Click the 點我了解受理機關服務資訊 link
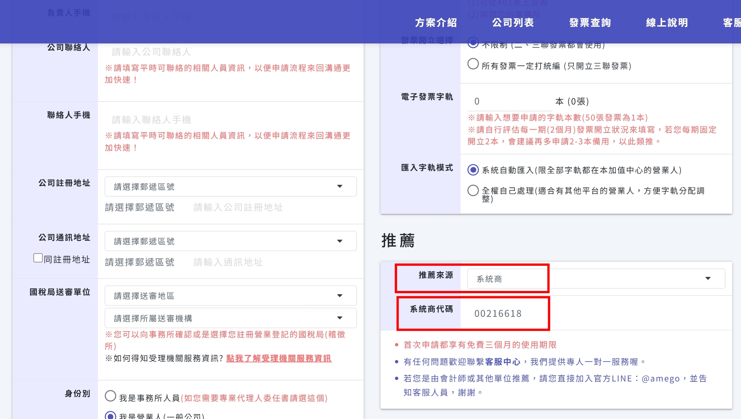 click(x=279, y=358)
